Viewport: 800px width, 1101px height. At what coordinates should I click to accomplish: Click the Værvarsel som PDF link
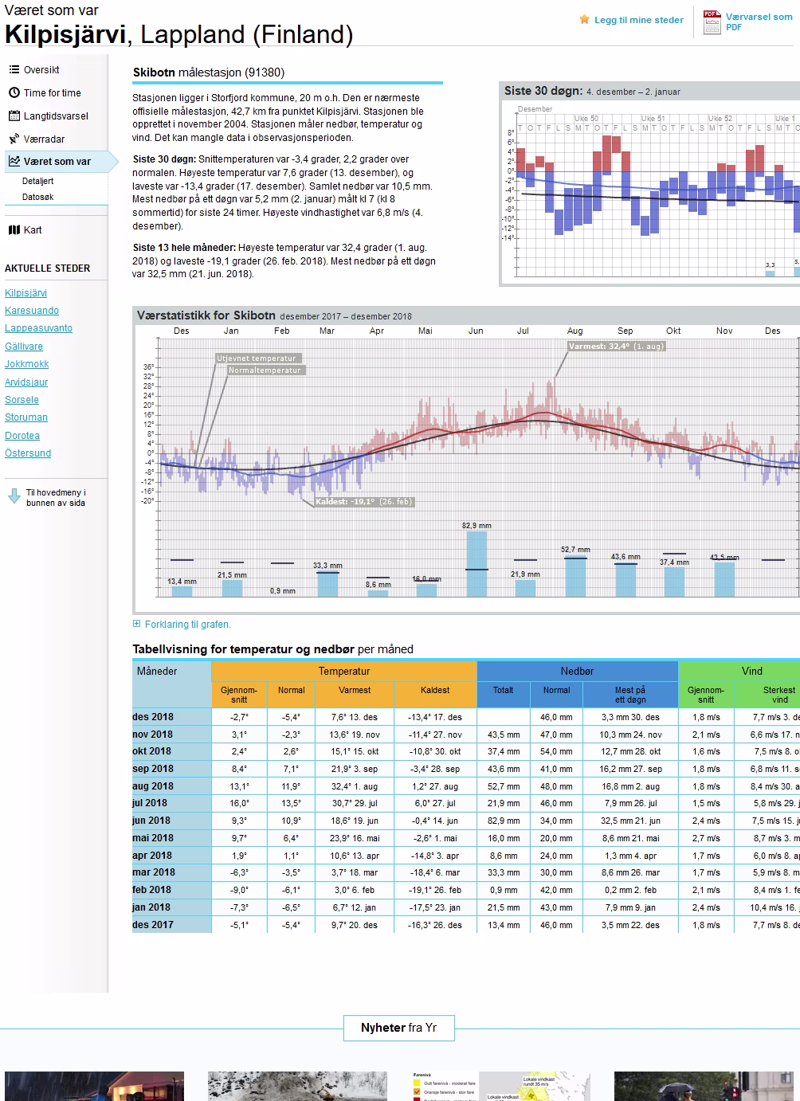tap(758, 22)
